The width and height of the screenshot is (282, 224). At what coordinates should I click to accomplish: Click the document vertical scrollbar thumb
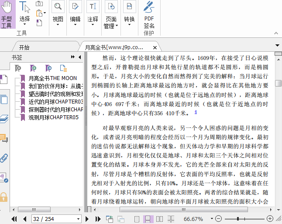[x=279, y=83]
